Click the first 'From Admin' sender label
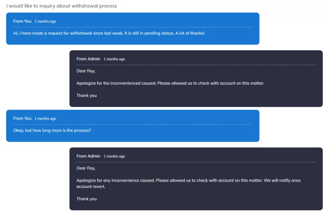This screenshot has height=212, width=323. tap(88, 59)
